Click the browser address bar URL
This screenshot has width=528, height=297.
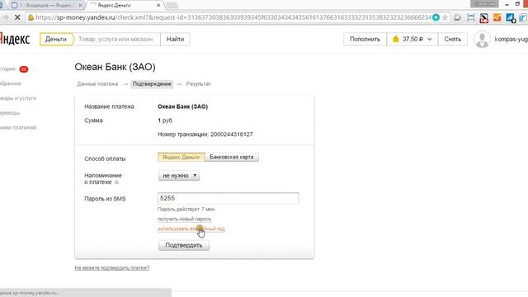click(233, 17)
